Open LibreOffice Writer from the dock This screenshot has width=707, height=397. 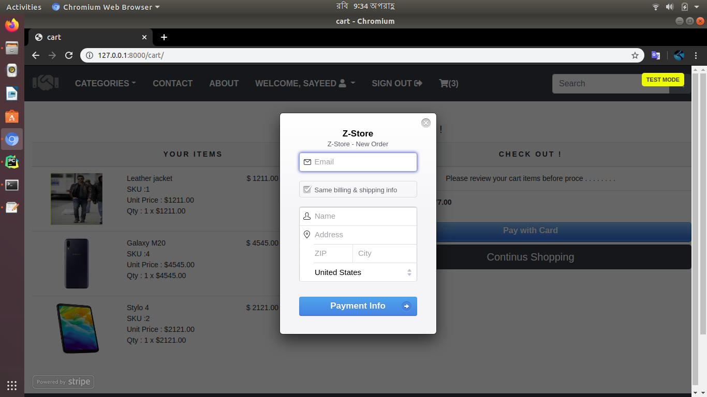pos(12,94)
